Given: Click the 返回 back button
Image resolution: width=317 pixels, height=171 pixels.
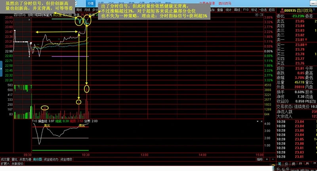Looking at the screenshot, I should 271,9.
